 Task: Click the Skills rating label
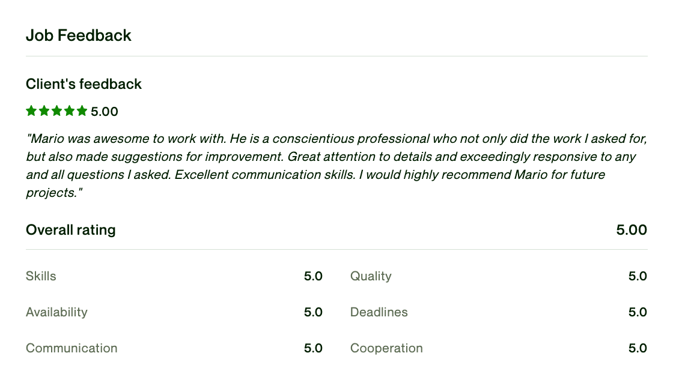41,276
